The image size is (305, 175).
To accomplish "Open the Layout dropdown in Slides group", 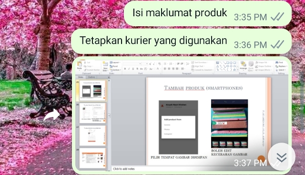I will pyautogui.click(x=115, y=62).
